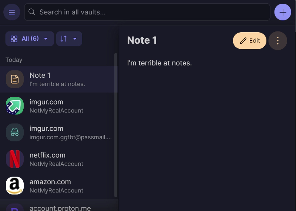Click the item list vertical scrollbar

(x=116, y=126)
